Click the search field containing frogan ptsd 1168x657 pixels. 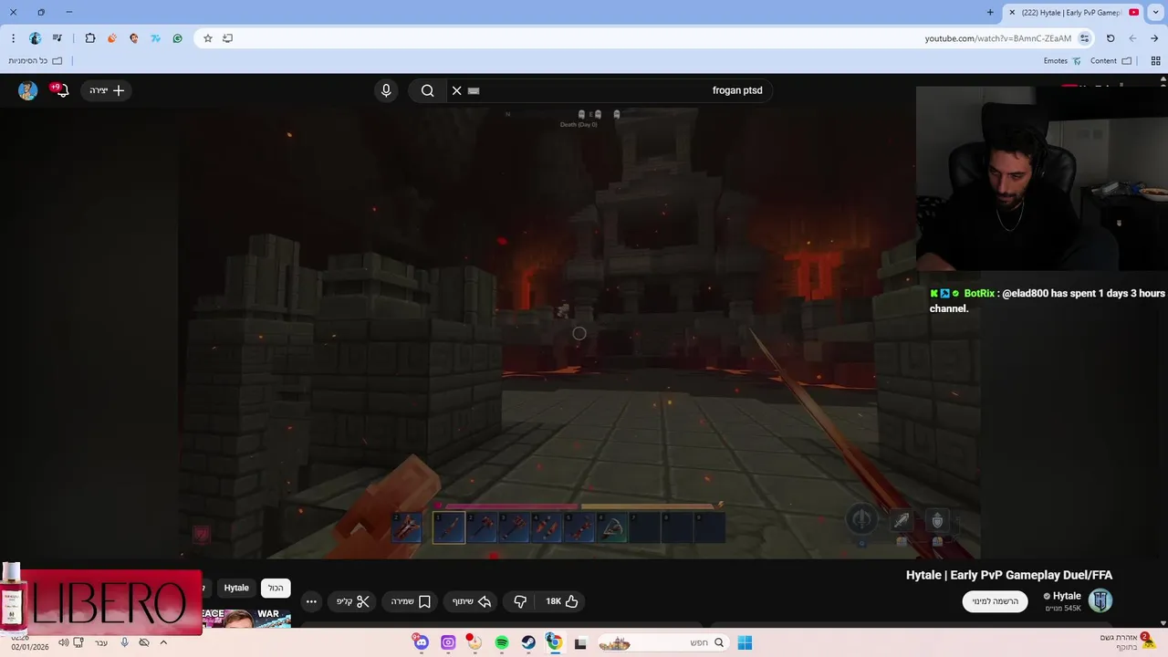(610, 90)
